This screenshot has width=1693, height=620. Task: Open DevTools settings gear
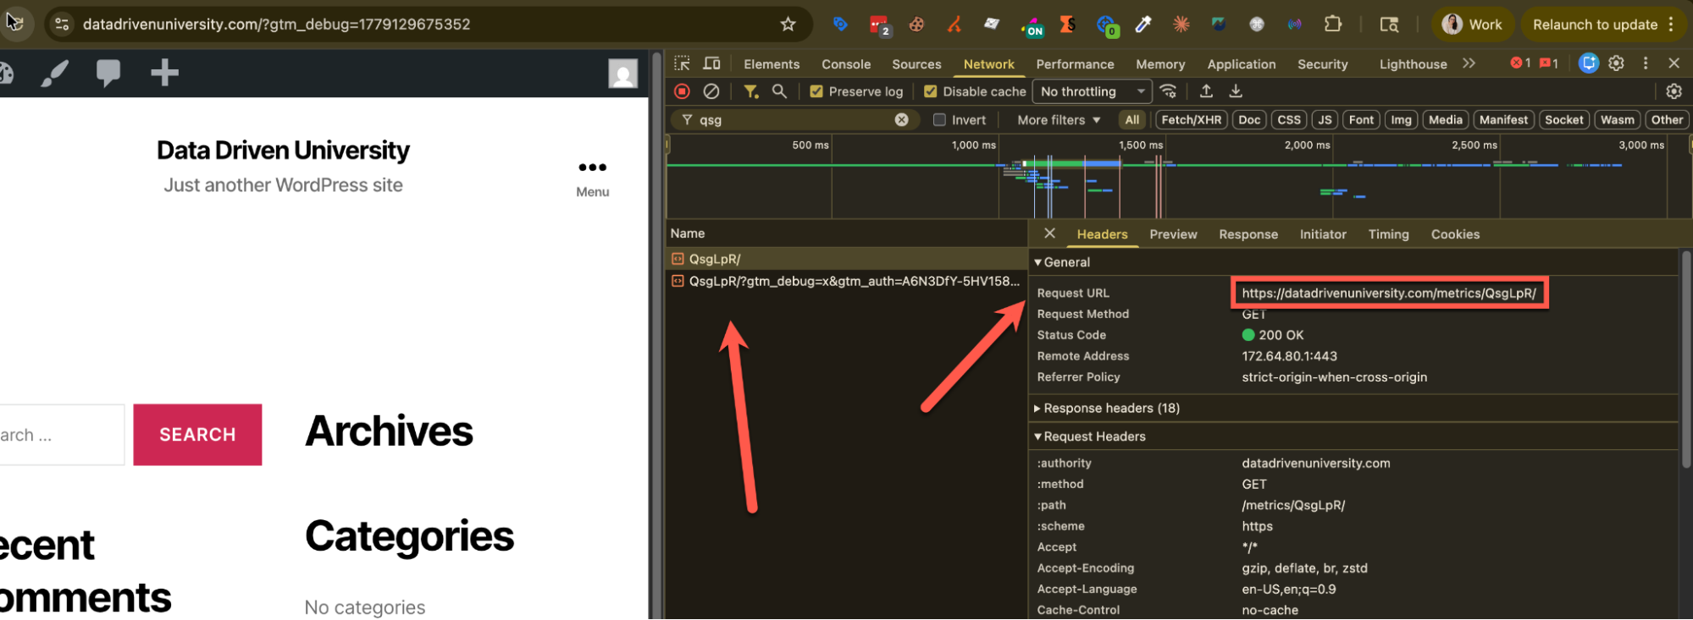pyautogui.click(x=1616, y=63)
